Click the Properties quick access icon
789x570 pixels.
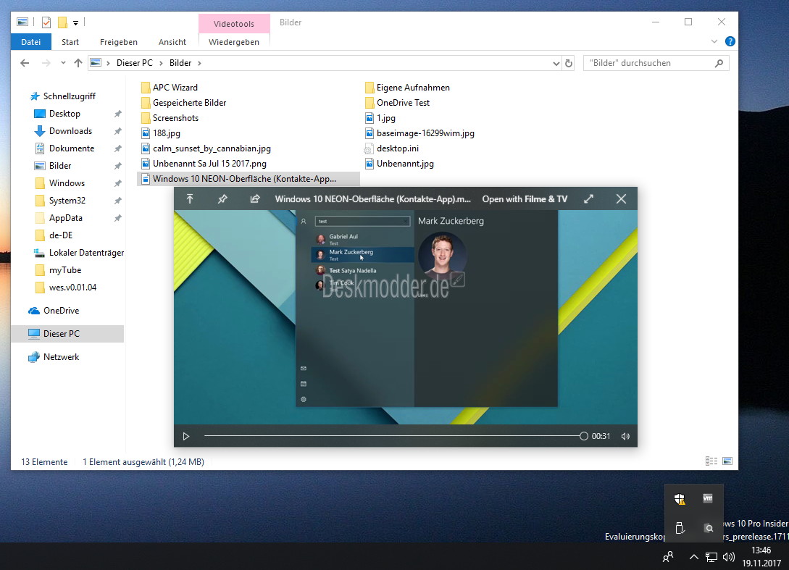click(x=46, y=22)
